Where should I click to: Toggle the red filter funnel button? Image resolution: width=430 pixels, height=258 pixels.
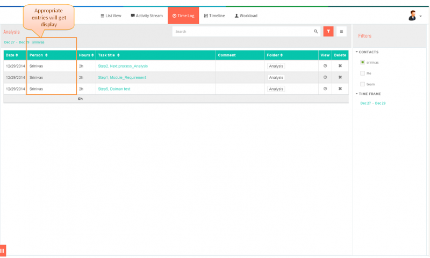(328, 32)
